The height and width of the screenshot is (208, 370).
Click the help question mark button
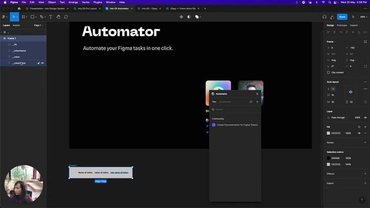pos(362,200)
